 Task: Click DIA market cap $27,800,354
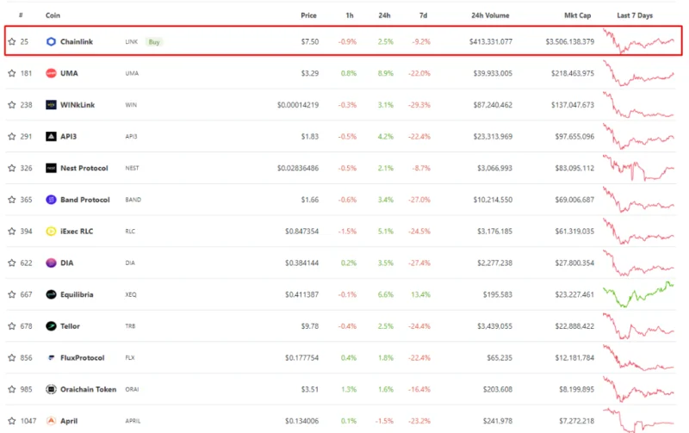pos(574,263)
